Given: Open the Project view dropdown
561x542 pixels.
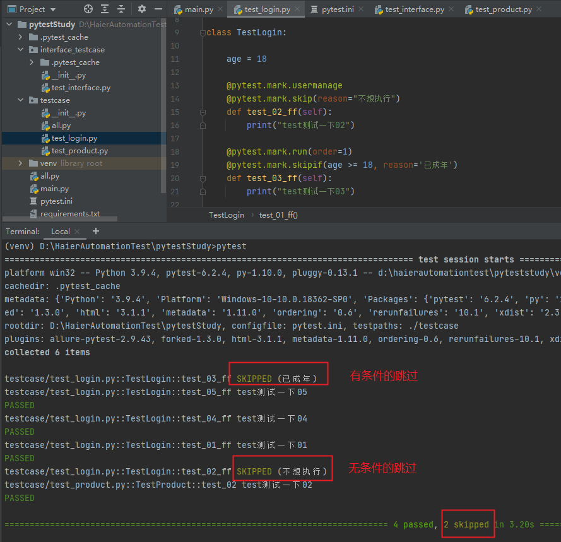Looking at the screenshot, I should coord(53,9).
